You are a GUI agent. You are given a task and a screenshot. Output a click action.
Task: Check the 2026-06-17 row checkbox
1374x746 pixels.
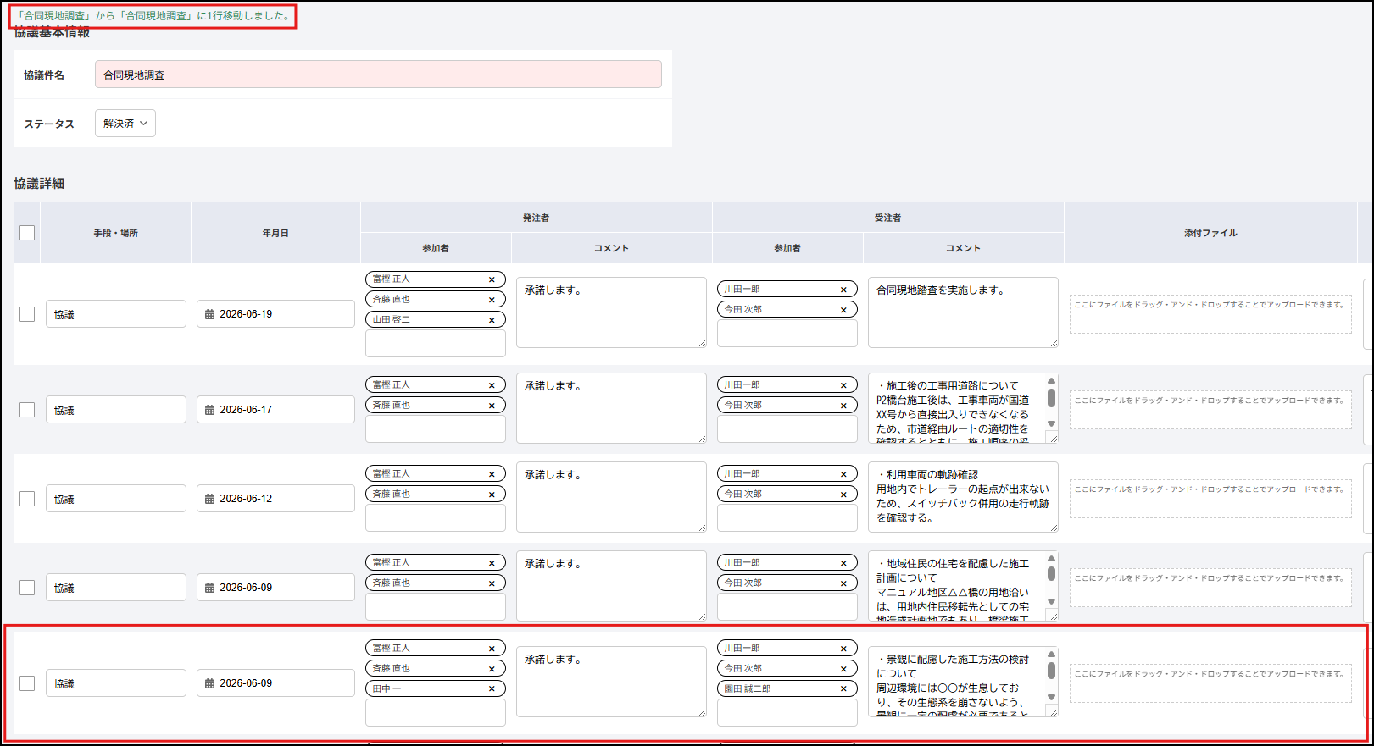(x=27, y=410)
